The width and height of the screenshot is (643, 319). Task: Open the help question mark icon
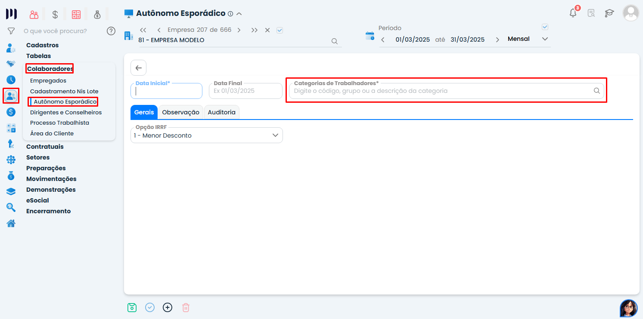pos(111,31)
